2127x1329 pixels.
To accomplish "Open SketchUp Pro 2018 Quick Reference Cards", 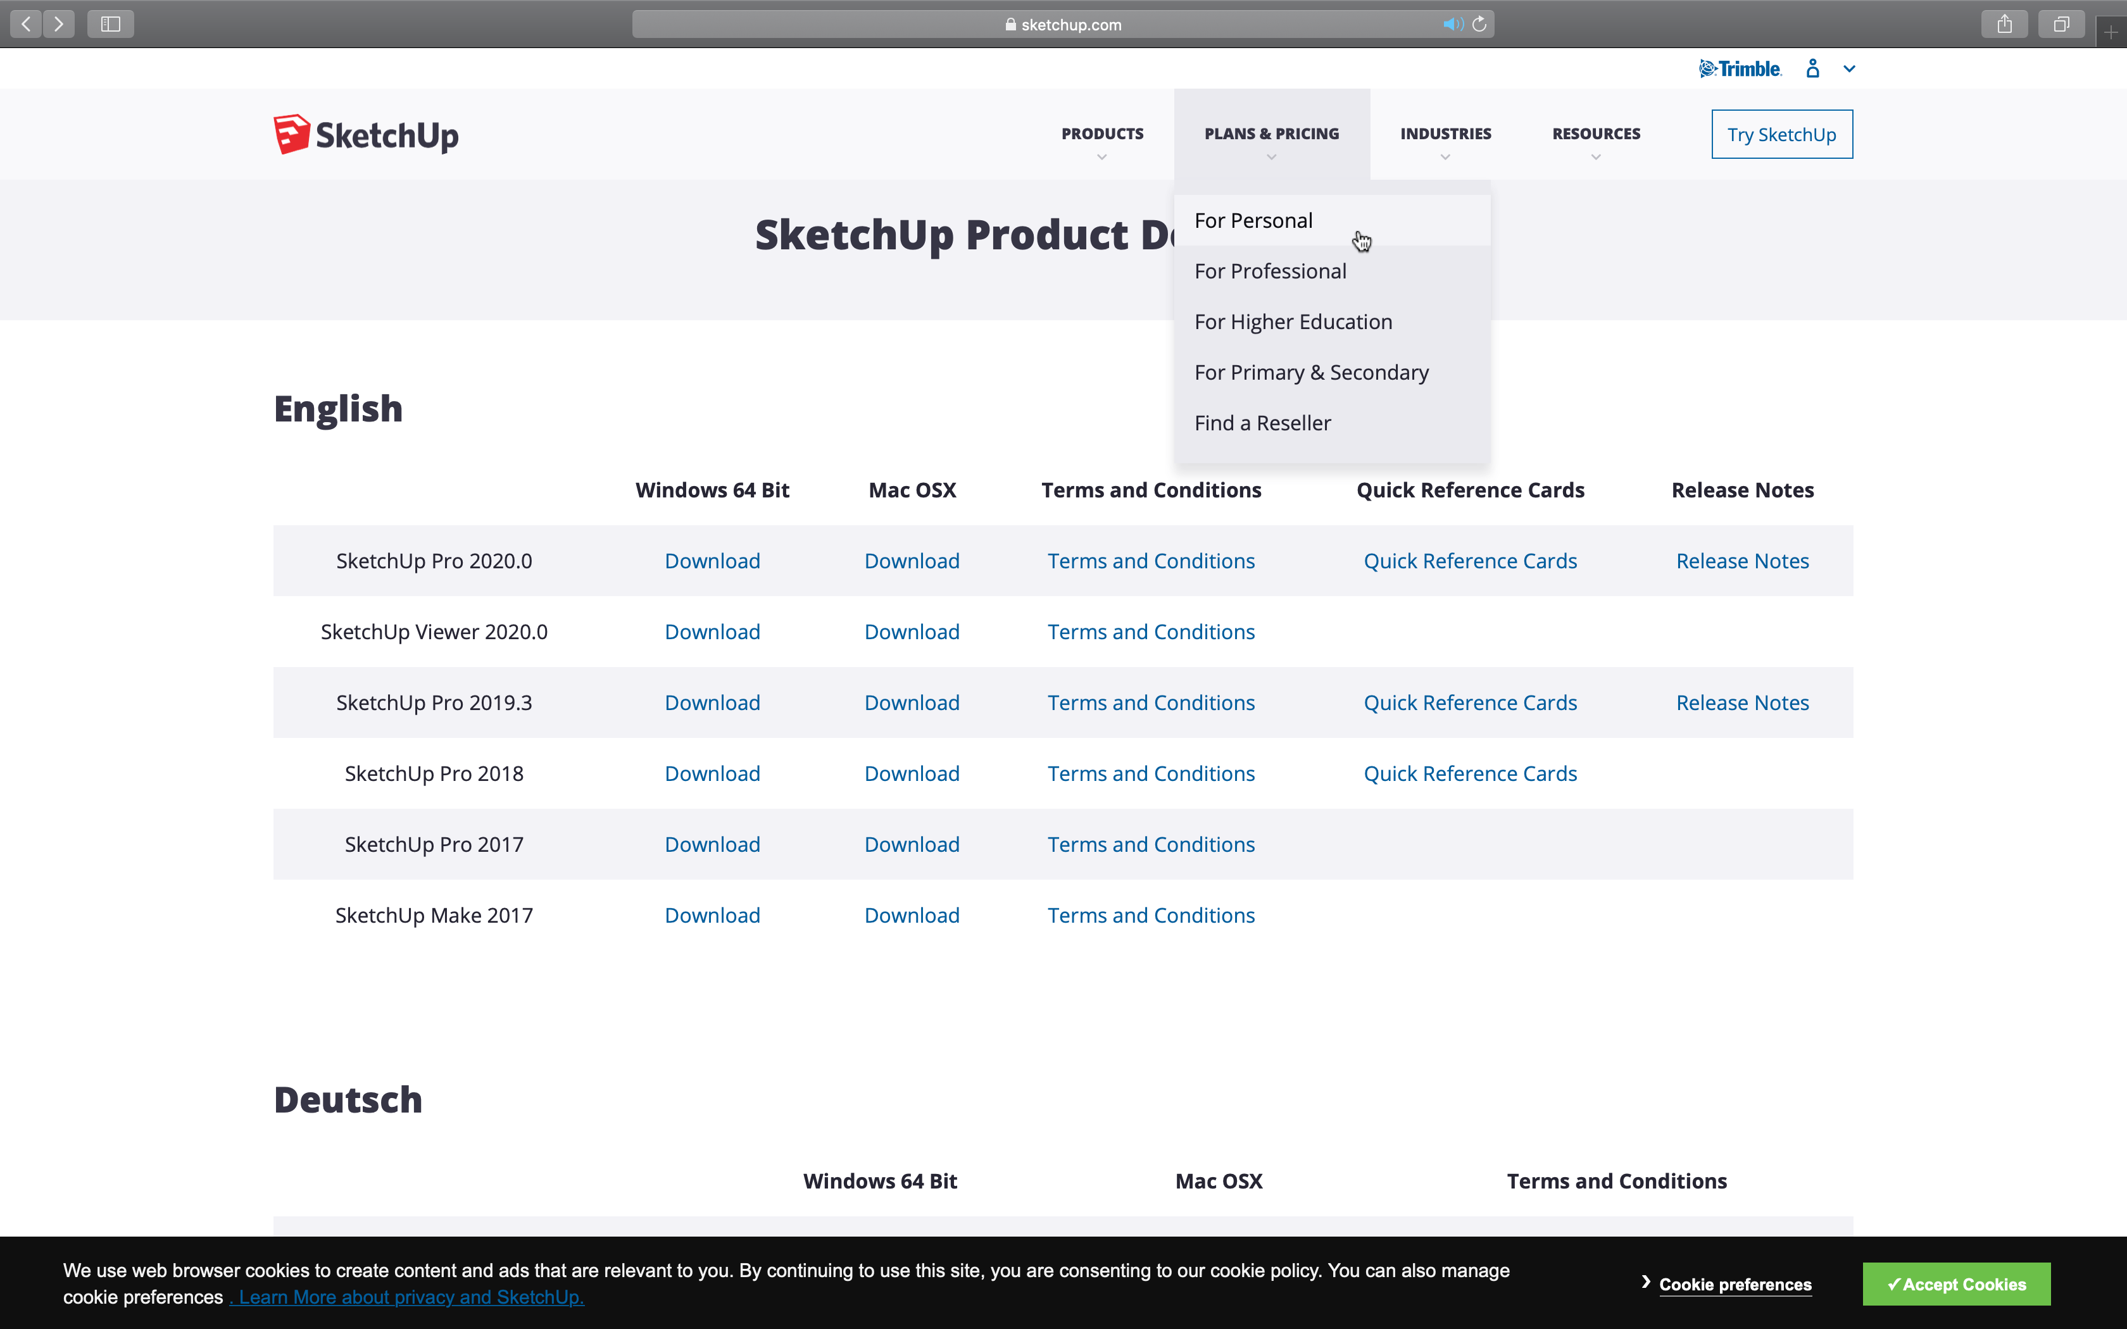I will click(1469, 773).
